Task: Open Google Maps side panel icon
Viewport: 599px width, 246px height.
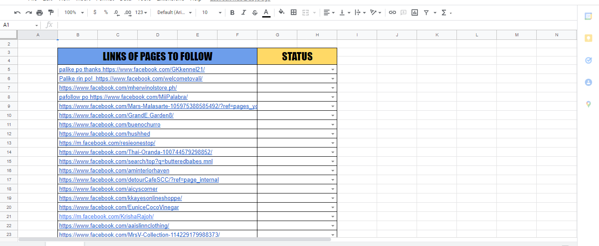Action: click(x=588, y=104)
